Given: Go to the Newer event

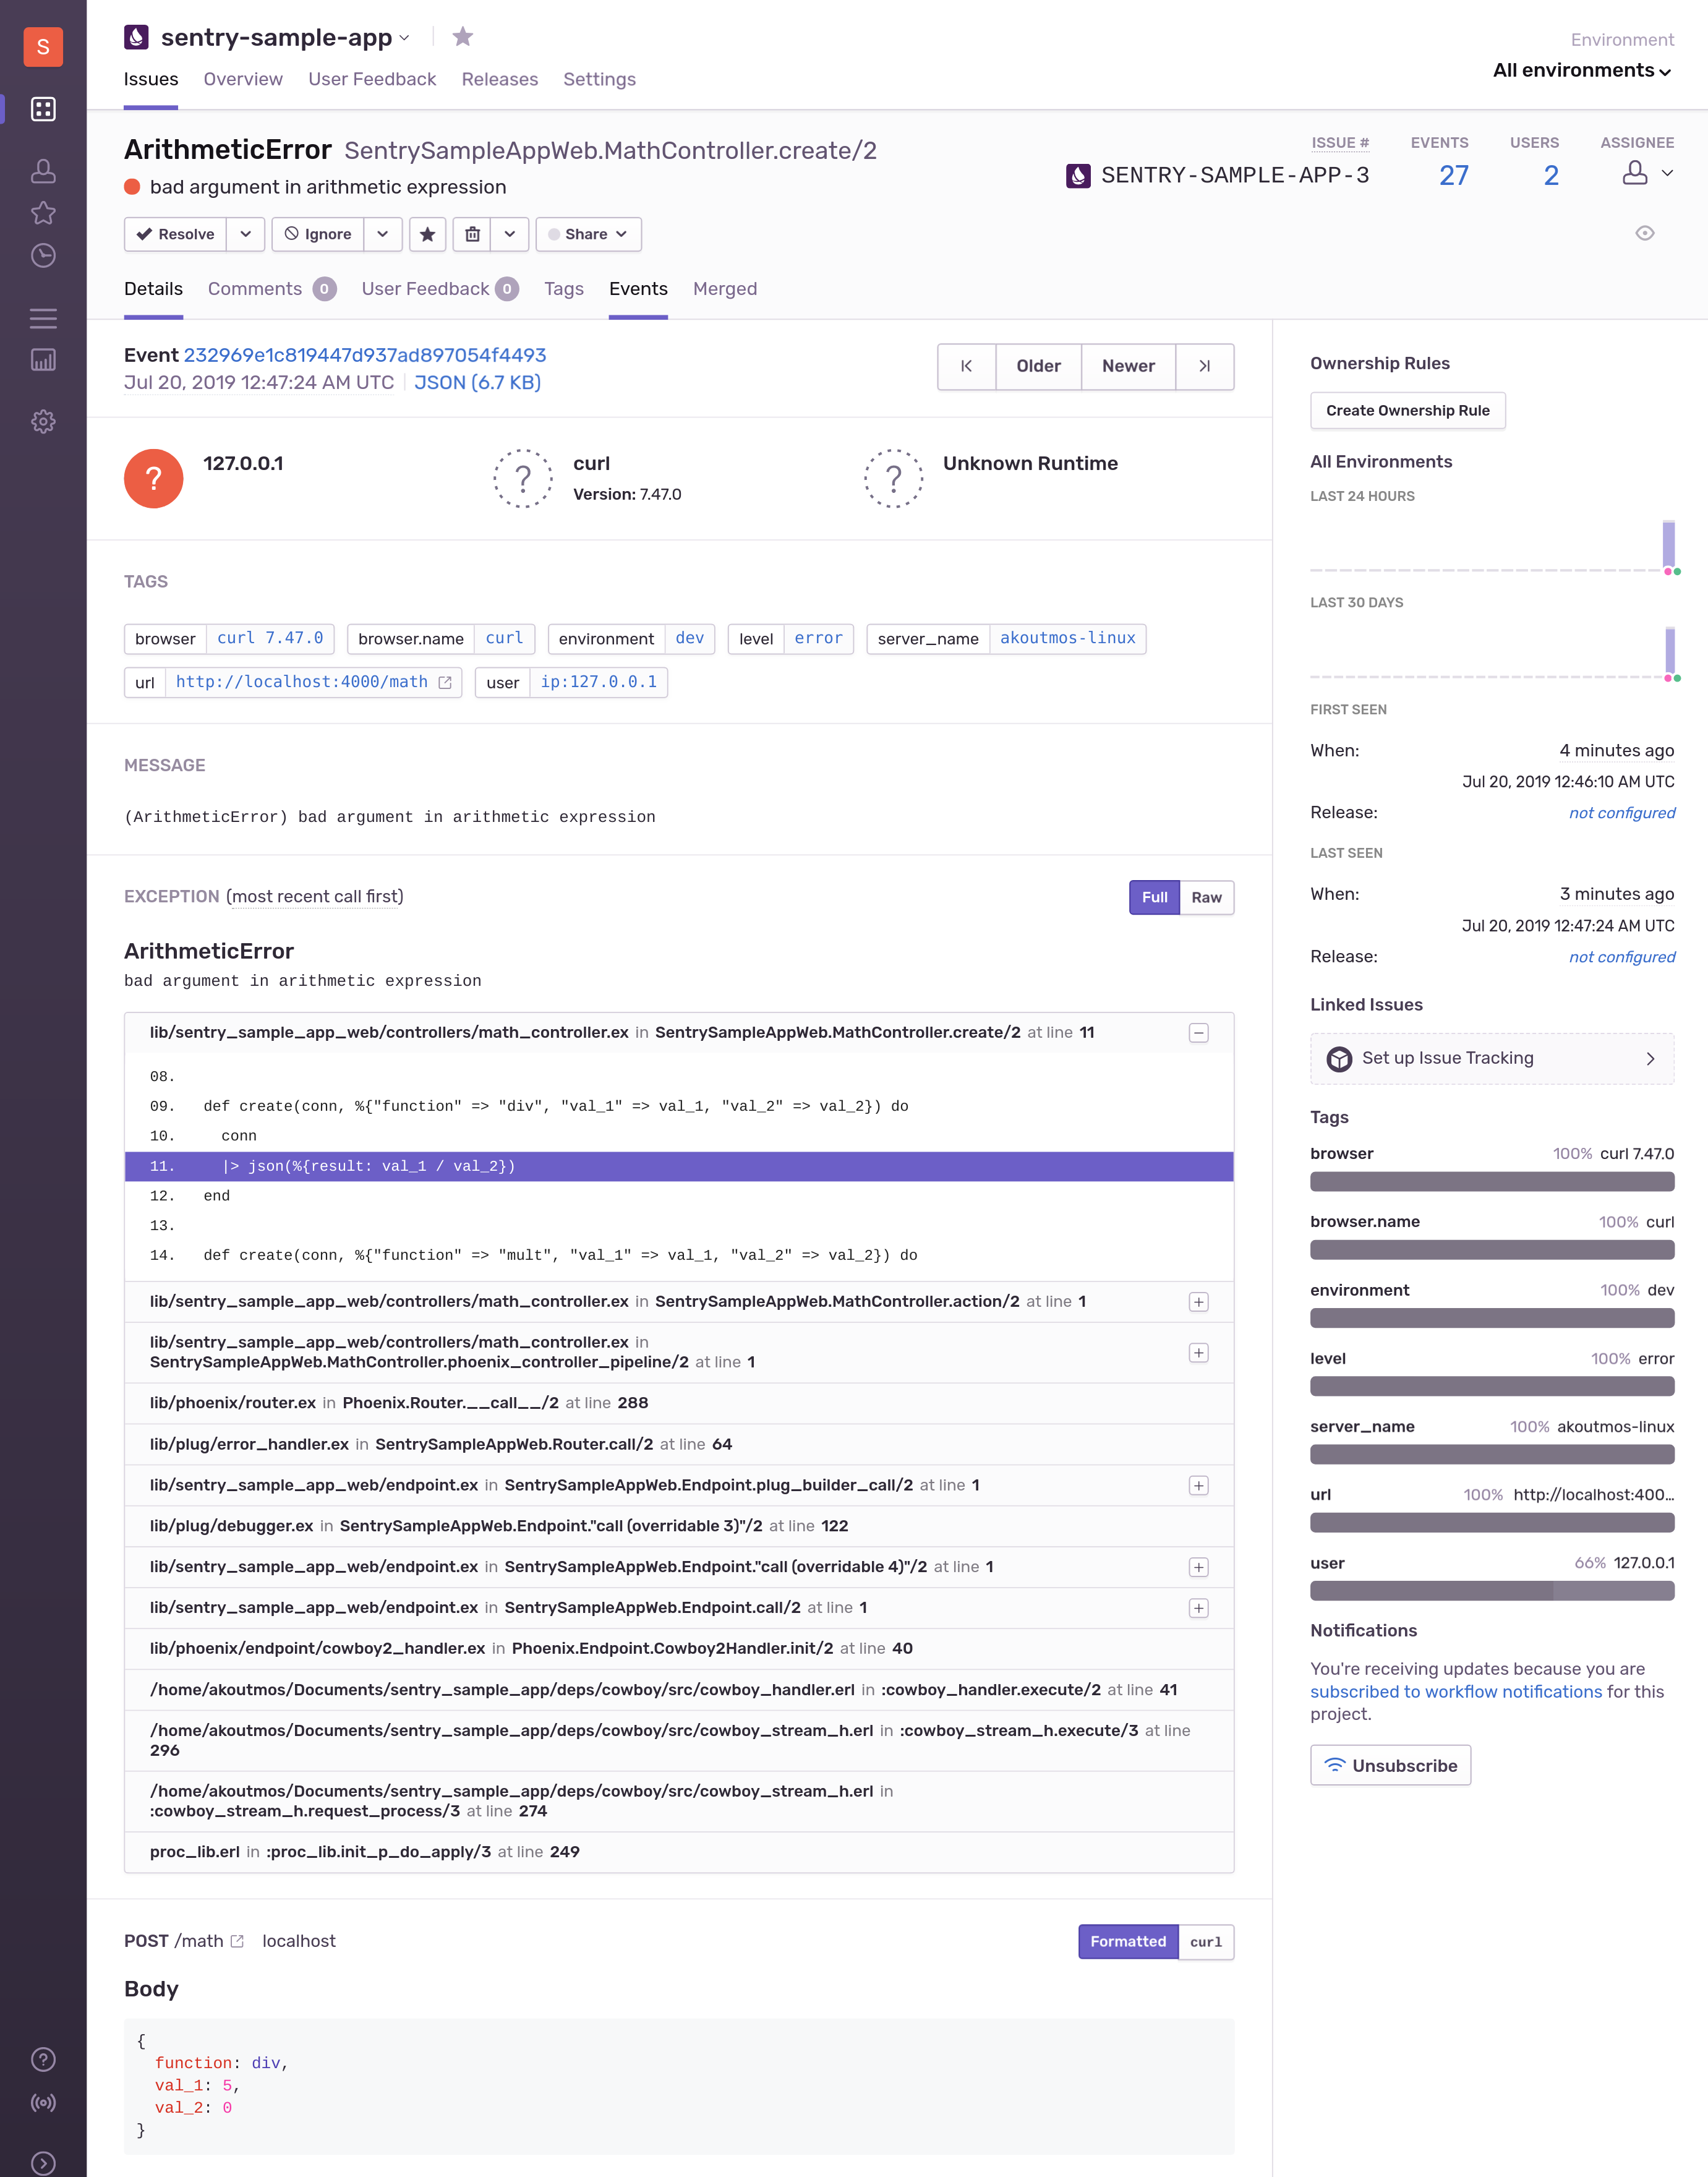Looking at the screenshot, I should click(1128, 366).
